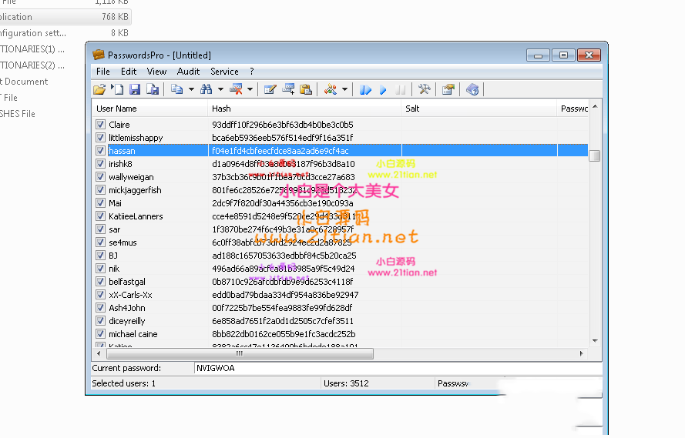The image size is (685, 438).
Task: Open the Audit menu
Action: (188, 72)
